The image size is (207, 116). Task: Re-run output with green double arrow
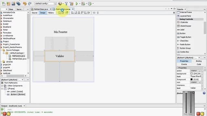point(2,109)
